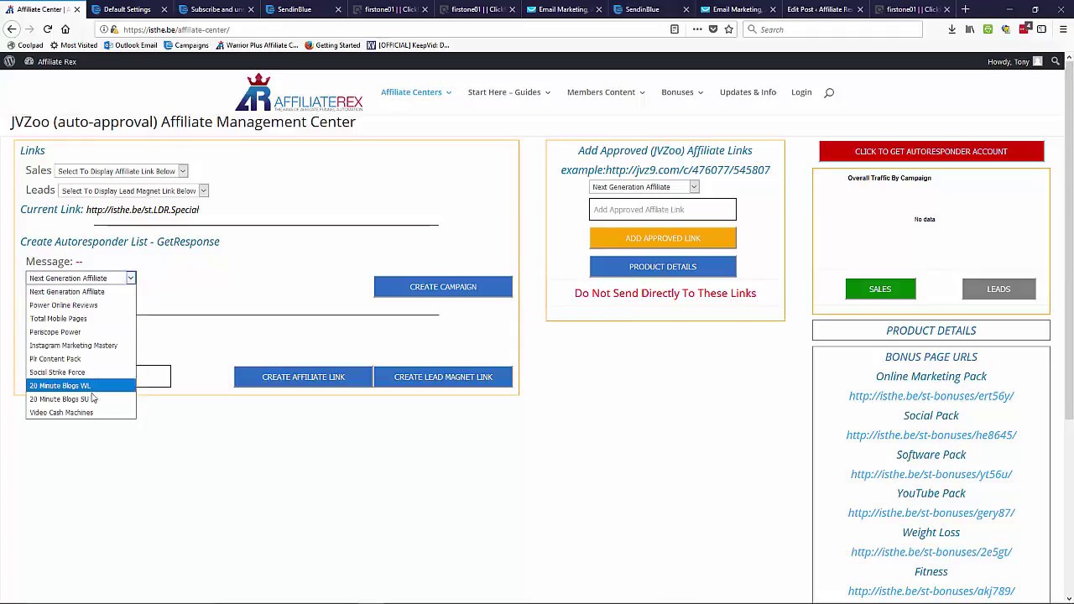This screenshot has width=1074, height=604.
Task: Click the green SALES button
Action: tap(880, 289)
